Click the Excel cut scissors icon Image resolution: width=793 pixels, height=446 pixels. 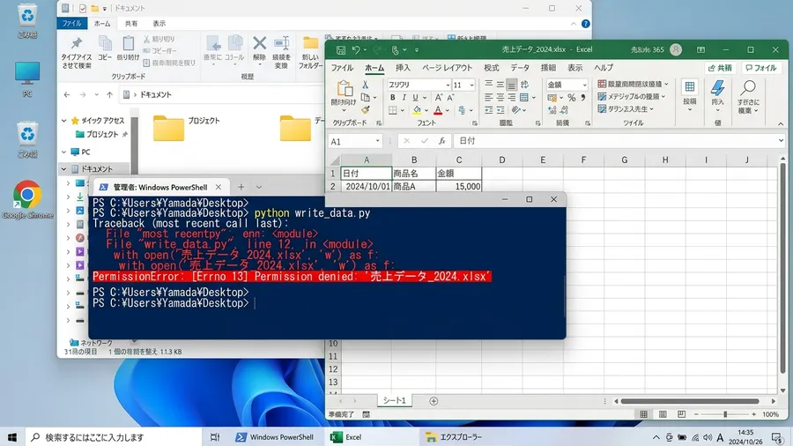(x=365, y=85)
